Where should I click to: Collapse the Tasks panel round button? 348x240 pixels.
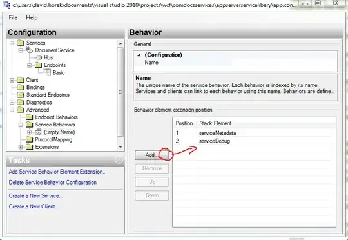point(119,160)
